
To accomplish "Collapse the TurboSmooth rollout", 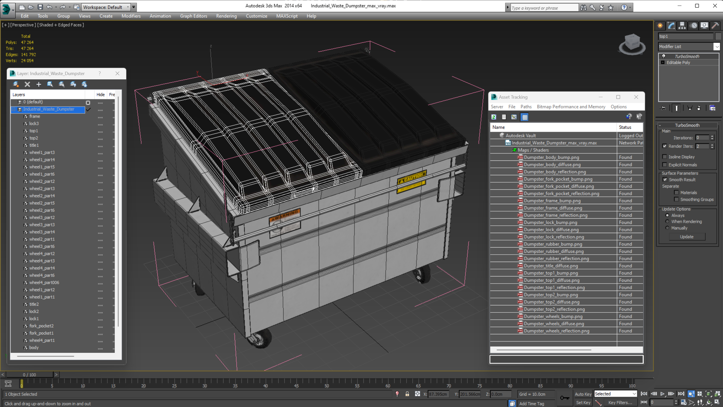I will [x=660, y=125].
